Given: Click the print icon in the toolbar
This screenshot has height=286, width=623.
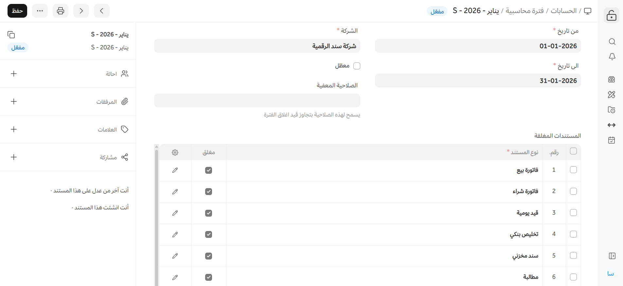Looking at the screenshot, I should (61, 11).
